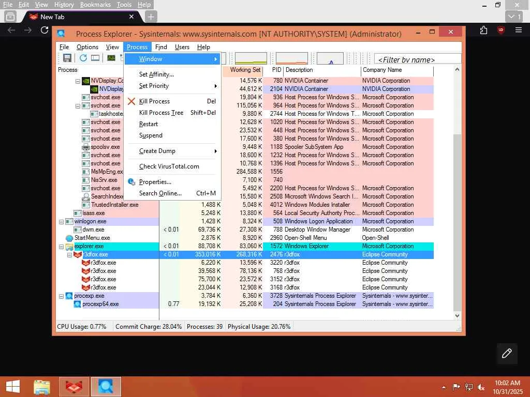Click the process list scrollbar down arrow

click(x=457, y=316)
